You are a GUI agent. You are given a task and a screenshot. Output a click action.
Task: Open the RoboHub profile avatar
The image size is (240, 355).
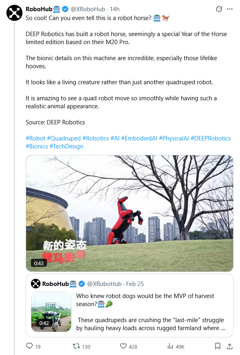pos(14,13)
